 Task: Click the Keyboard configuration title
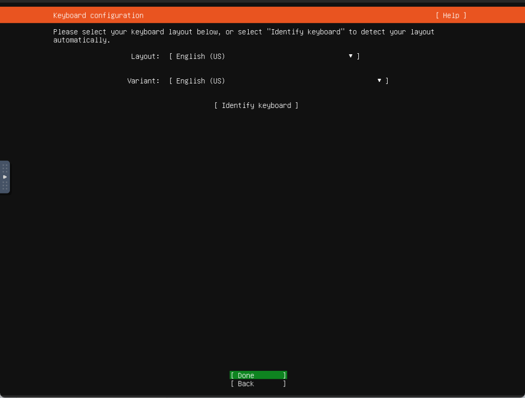(98, 16)
